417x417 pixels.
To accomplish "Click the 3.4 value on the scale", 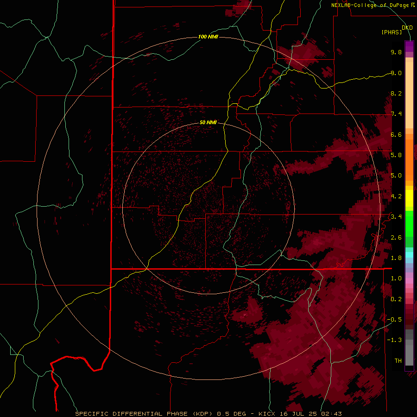I will [396, 217].
